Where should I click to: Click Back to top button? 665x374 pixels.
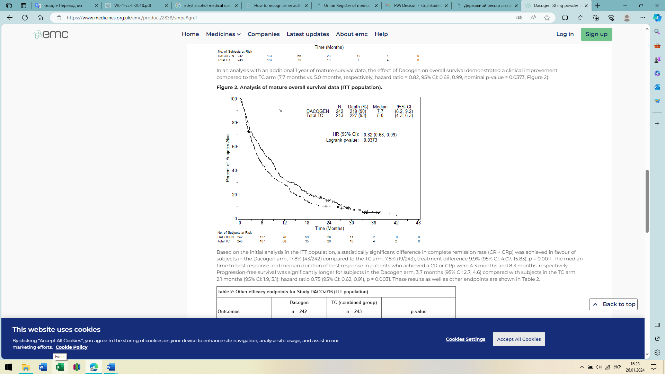point(613,304)
